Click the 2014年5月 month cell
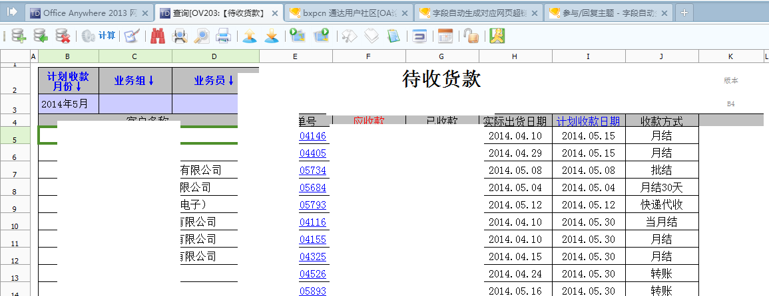Image resolution: width=769 pixels, height=296 pixels. 69,104
